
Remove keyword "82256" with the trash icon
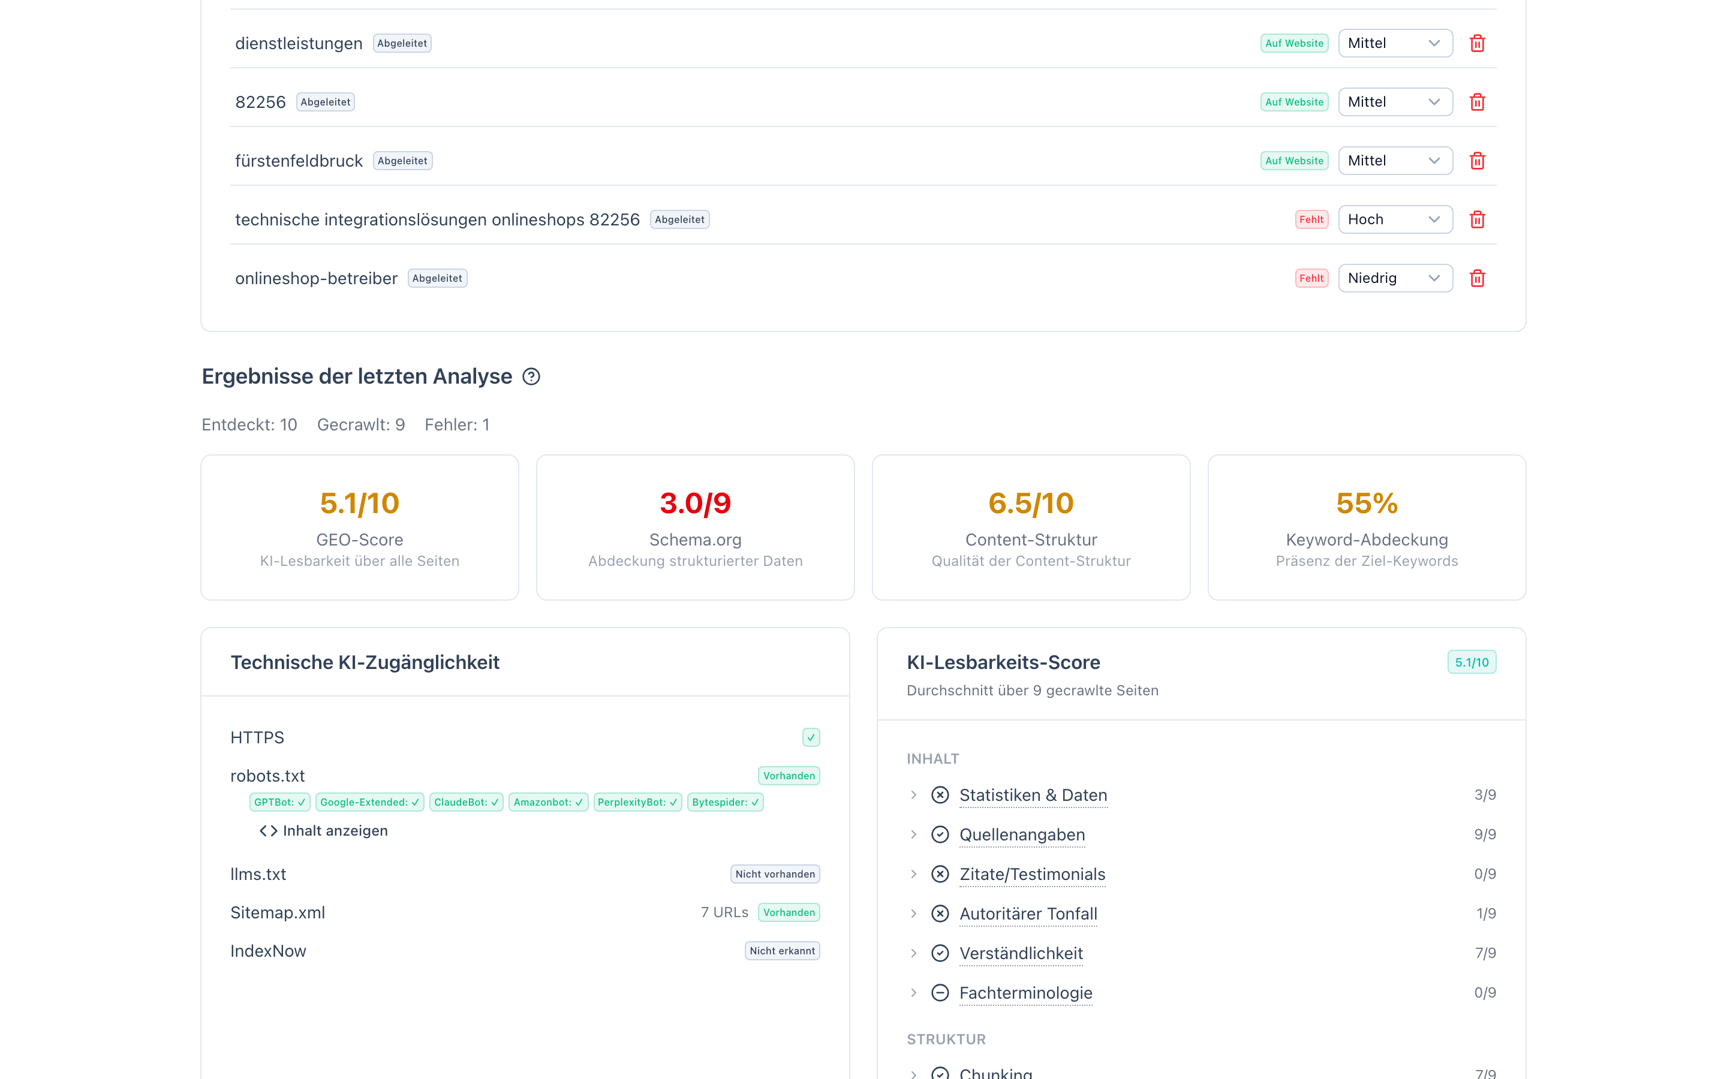click(x=1477, y=101)
